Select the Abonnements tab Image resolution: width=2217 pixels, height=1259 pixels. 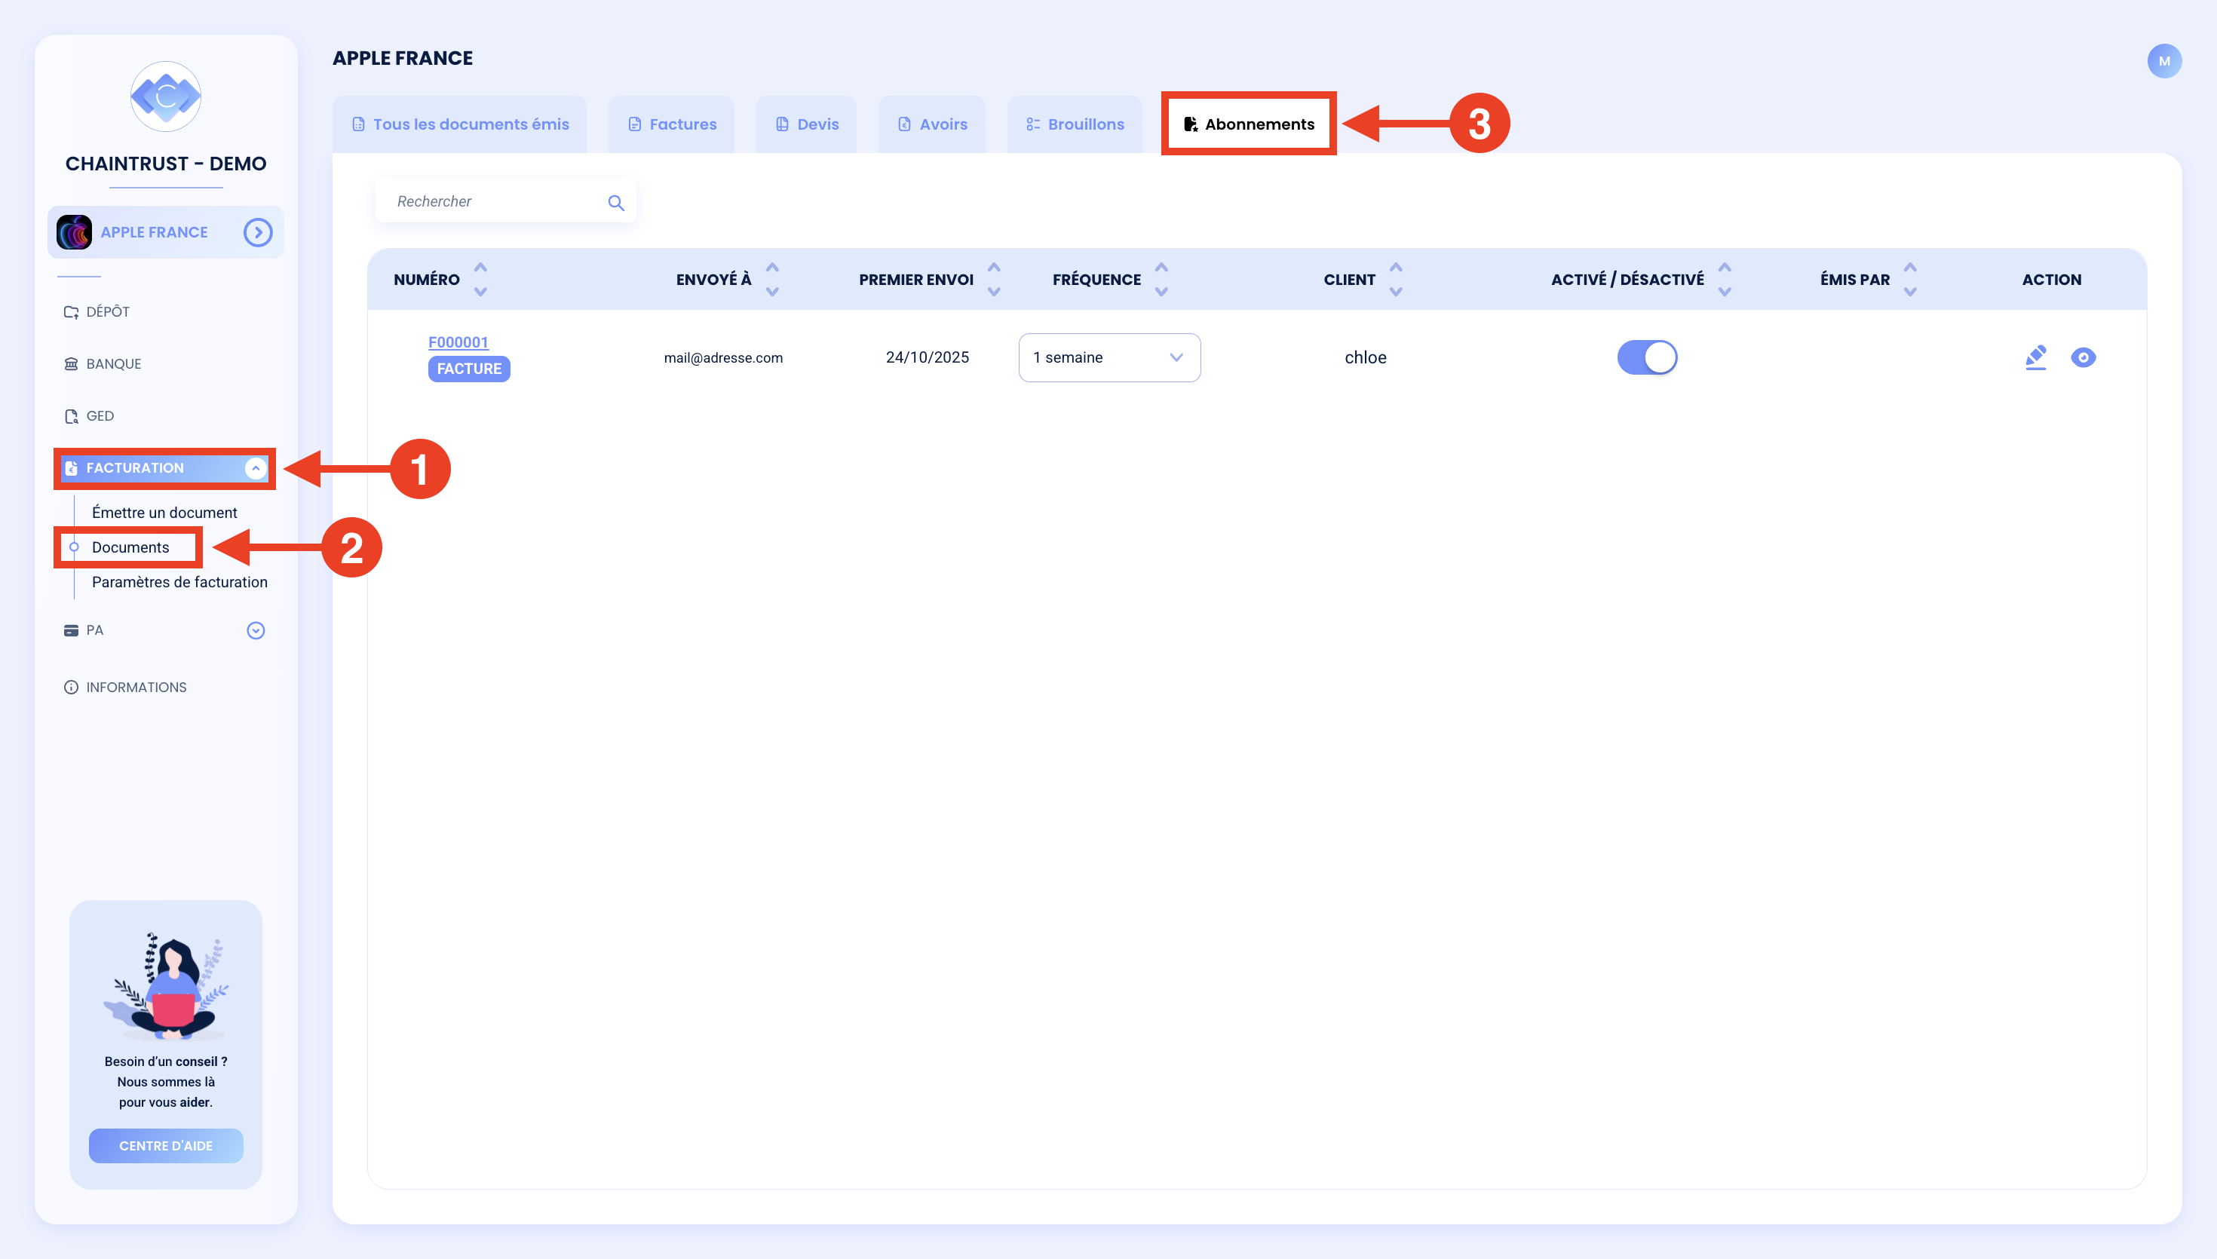click(x=1249, y=124)
